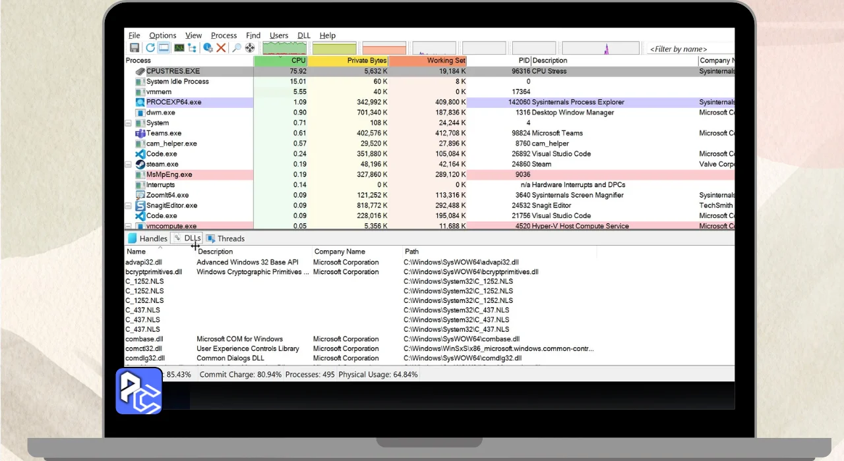Image resolution: width=844 pixels, height=461 pixels.
Task: Click the Save floppy disk toolbar icon
Action: [135, 48]
